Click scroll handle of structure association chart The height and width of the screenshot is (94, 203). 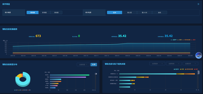click(x=198, y=72)
